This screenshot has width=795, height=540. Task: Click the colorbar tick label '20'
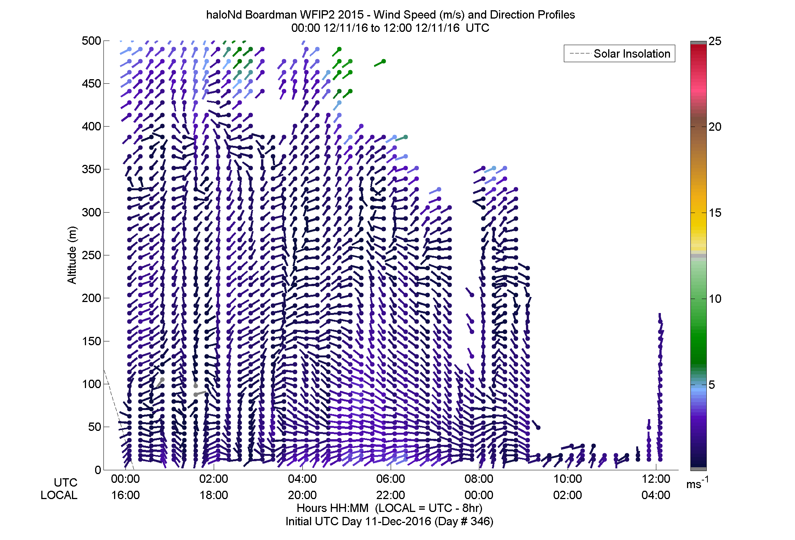(x=715, y=127)
